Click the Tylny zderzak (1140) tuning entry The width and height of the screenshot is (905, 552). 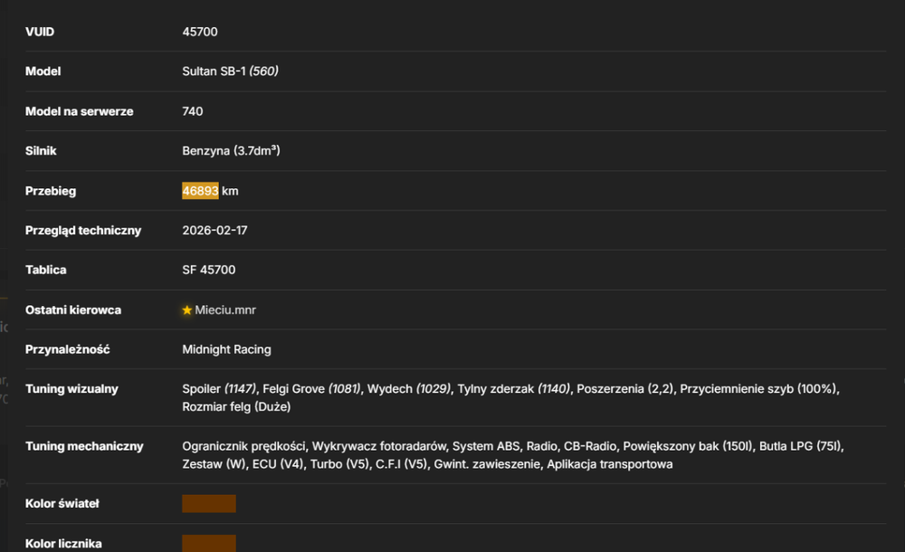click(514, 388)
